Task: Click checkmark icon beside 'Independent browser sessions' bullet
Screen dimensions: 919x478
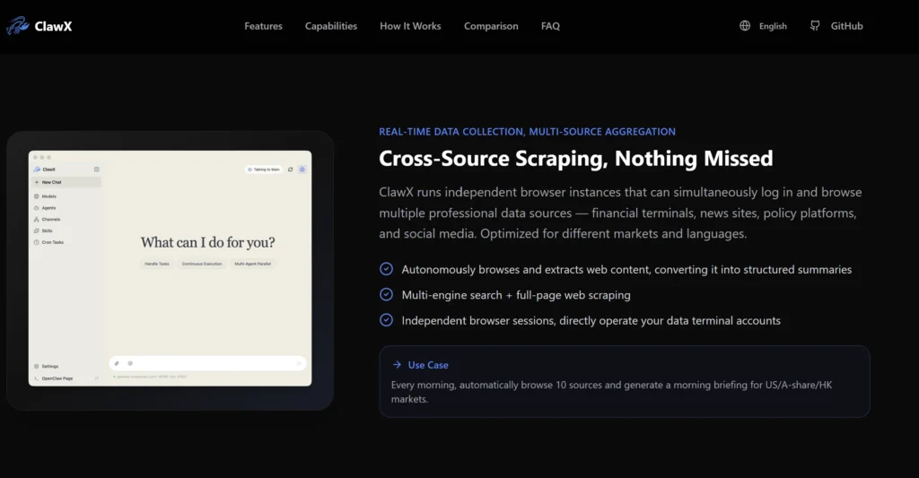Action: tap(386, 320)
